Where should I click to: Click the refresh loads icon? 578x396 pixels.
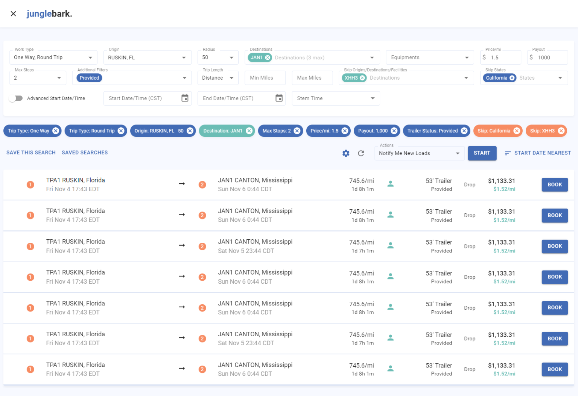[361, 153]
